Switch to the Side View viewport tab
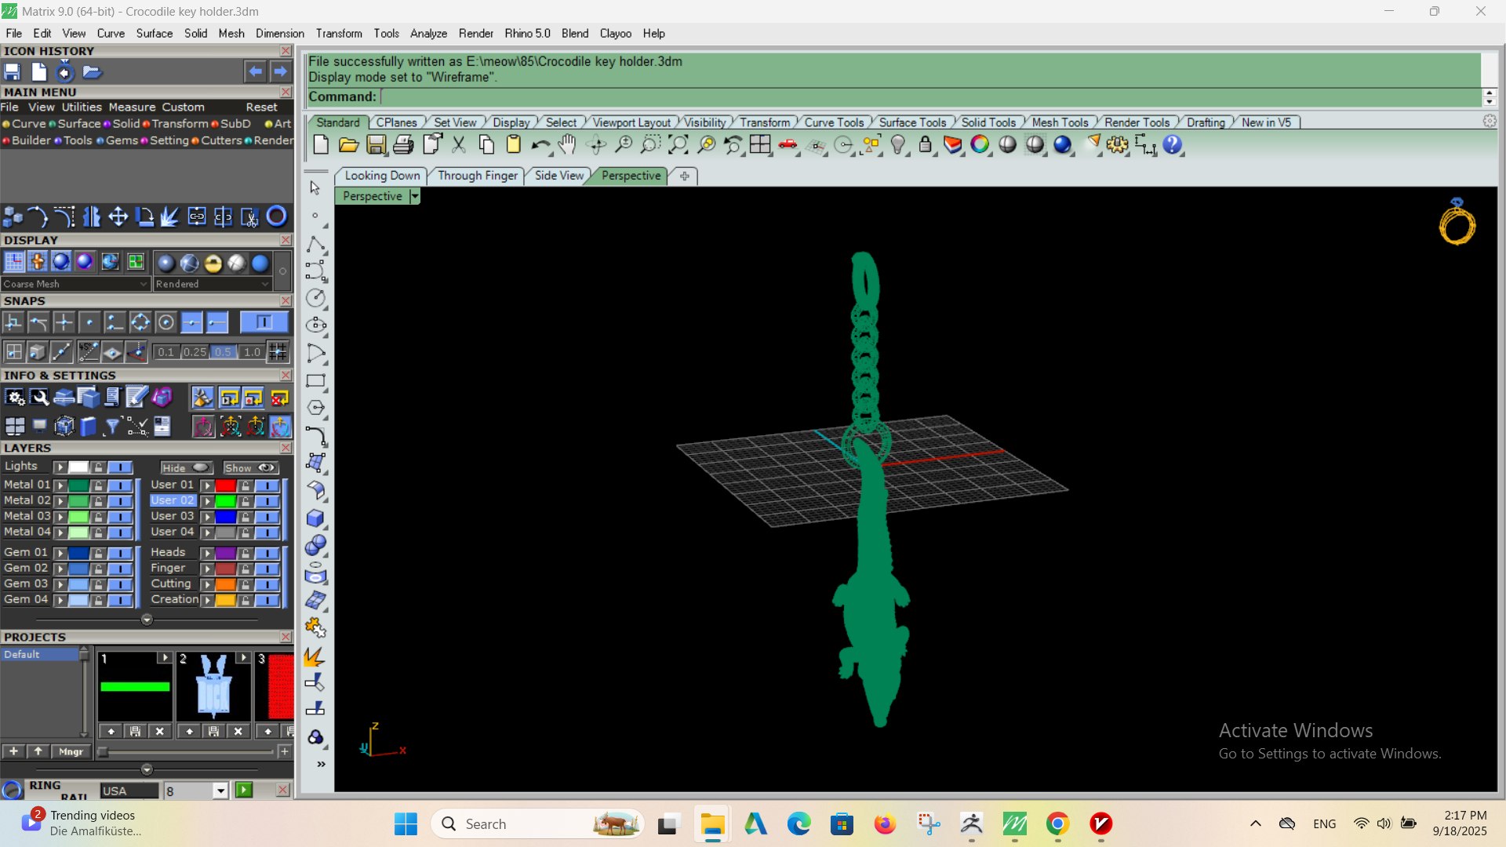 [x=558, y=176]
